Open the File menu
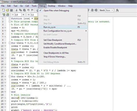The width and height of the screenshot is (137, 111). 3,6
